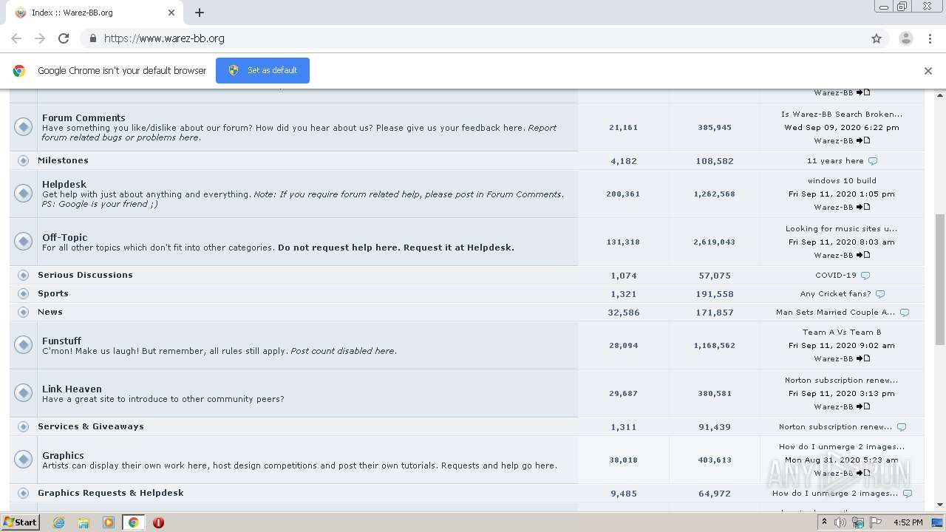The height and width of the screenshot is (532, 946).
Task: Open the News subforum link
Action: click(x=50, y=312)
